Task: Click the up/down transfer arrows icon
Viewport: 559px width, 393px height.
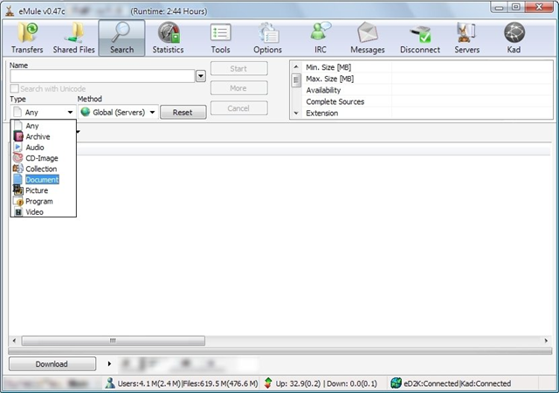Action: click(268, 383)
